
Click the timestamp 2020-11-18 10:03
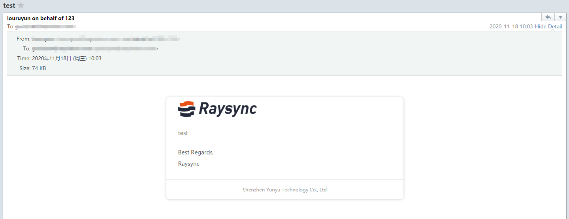pyautogui.click(x=511, y=26)
